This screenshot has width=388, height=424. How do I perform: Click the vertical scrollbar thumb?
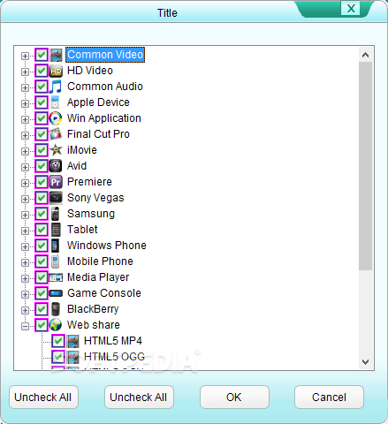(x=365, y=166)
